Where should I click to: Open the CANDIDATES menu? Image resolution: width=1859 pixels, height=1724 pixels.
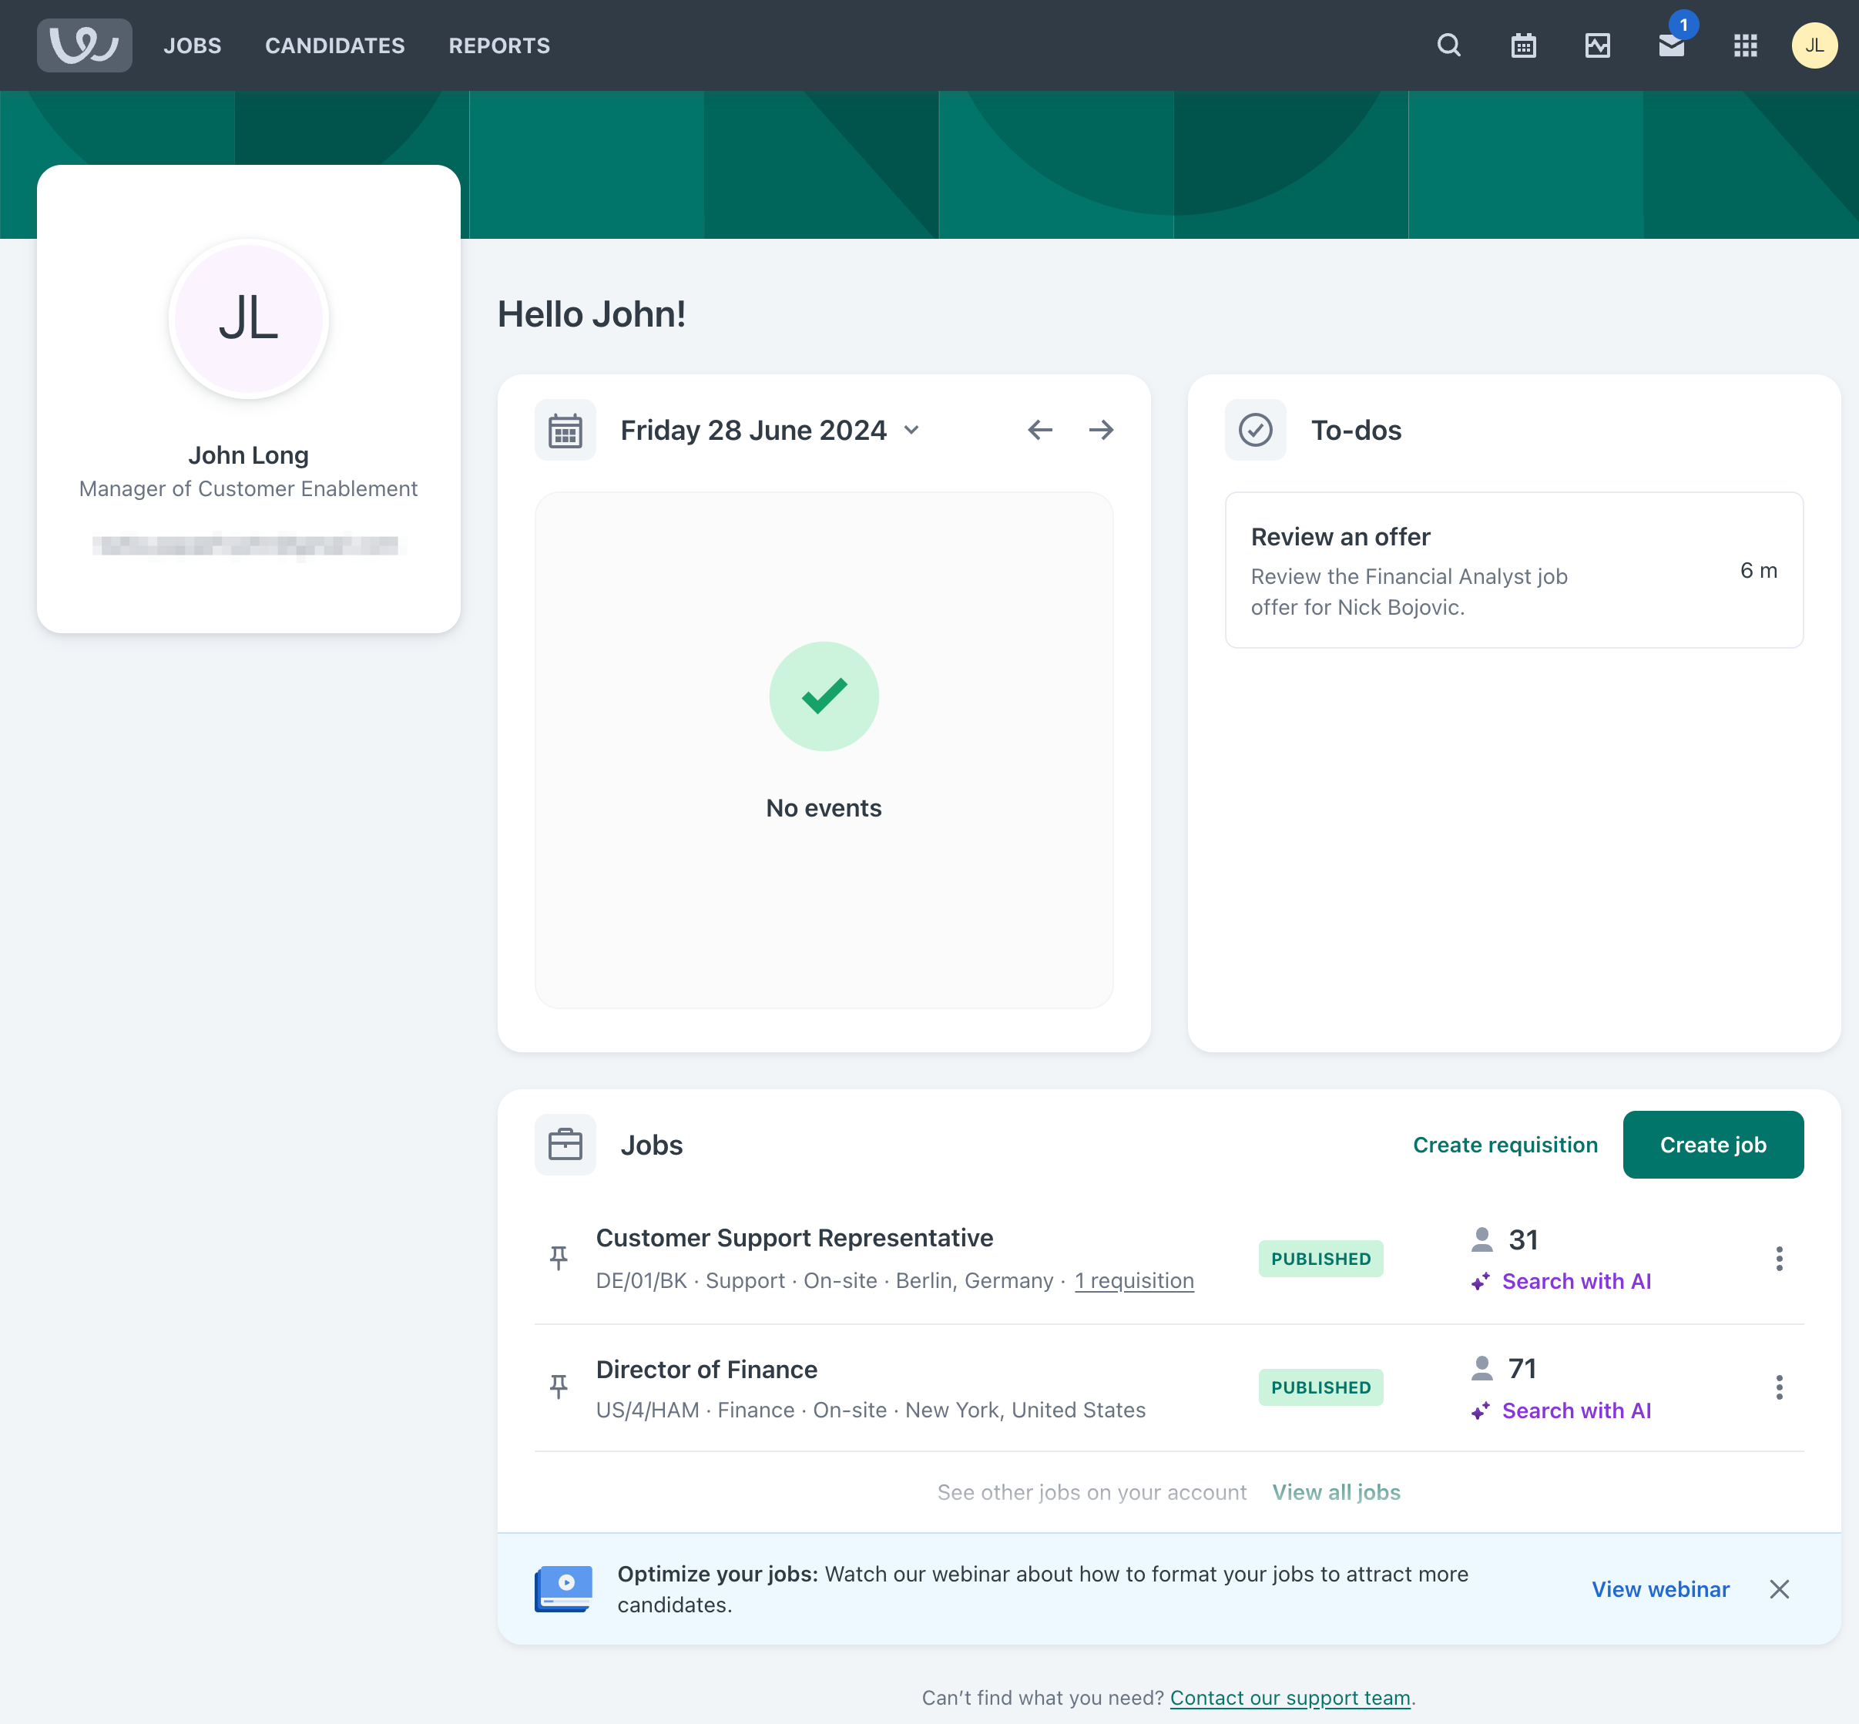(335, 45)
